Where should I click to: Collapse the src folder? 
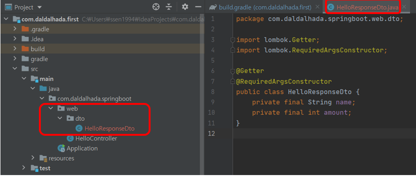pos(15,69)
